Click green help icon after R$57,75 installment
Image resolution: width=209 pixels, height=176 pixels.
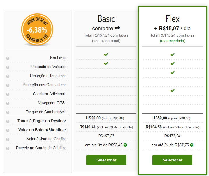(x=192, y=145)
